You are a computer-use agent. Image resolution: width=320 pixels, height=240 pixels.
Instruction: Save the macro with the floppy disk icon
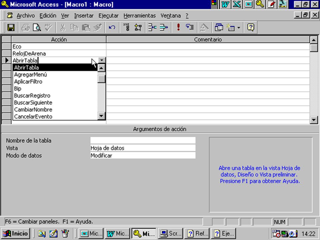point(11,27)
